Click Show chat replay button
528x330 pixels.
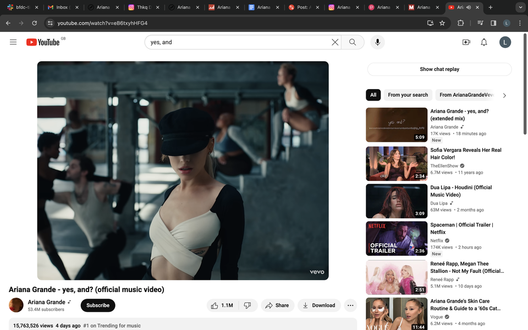coord(439,69)
